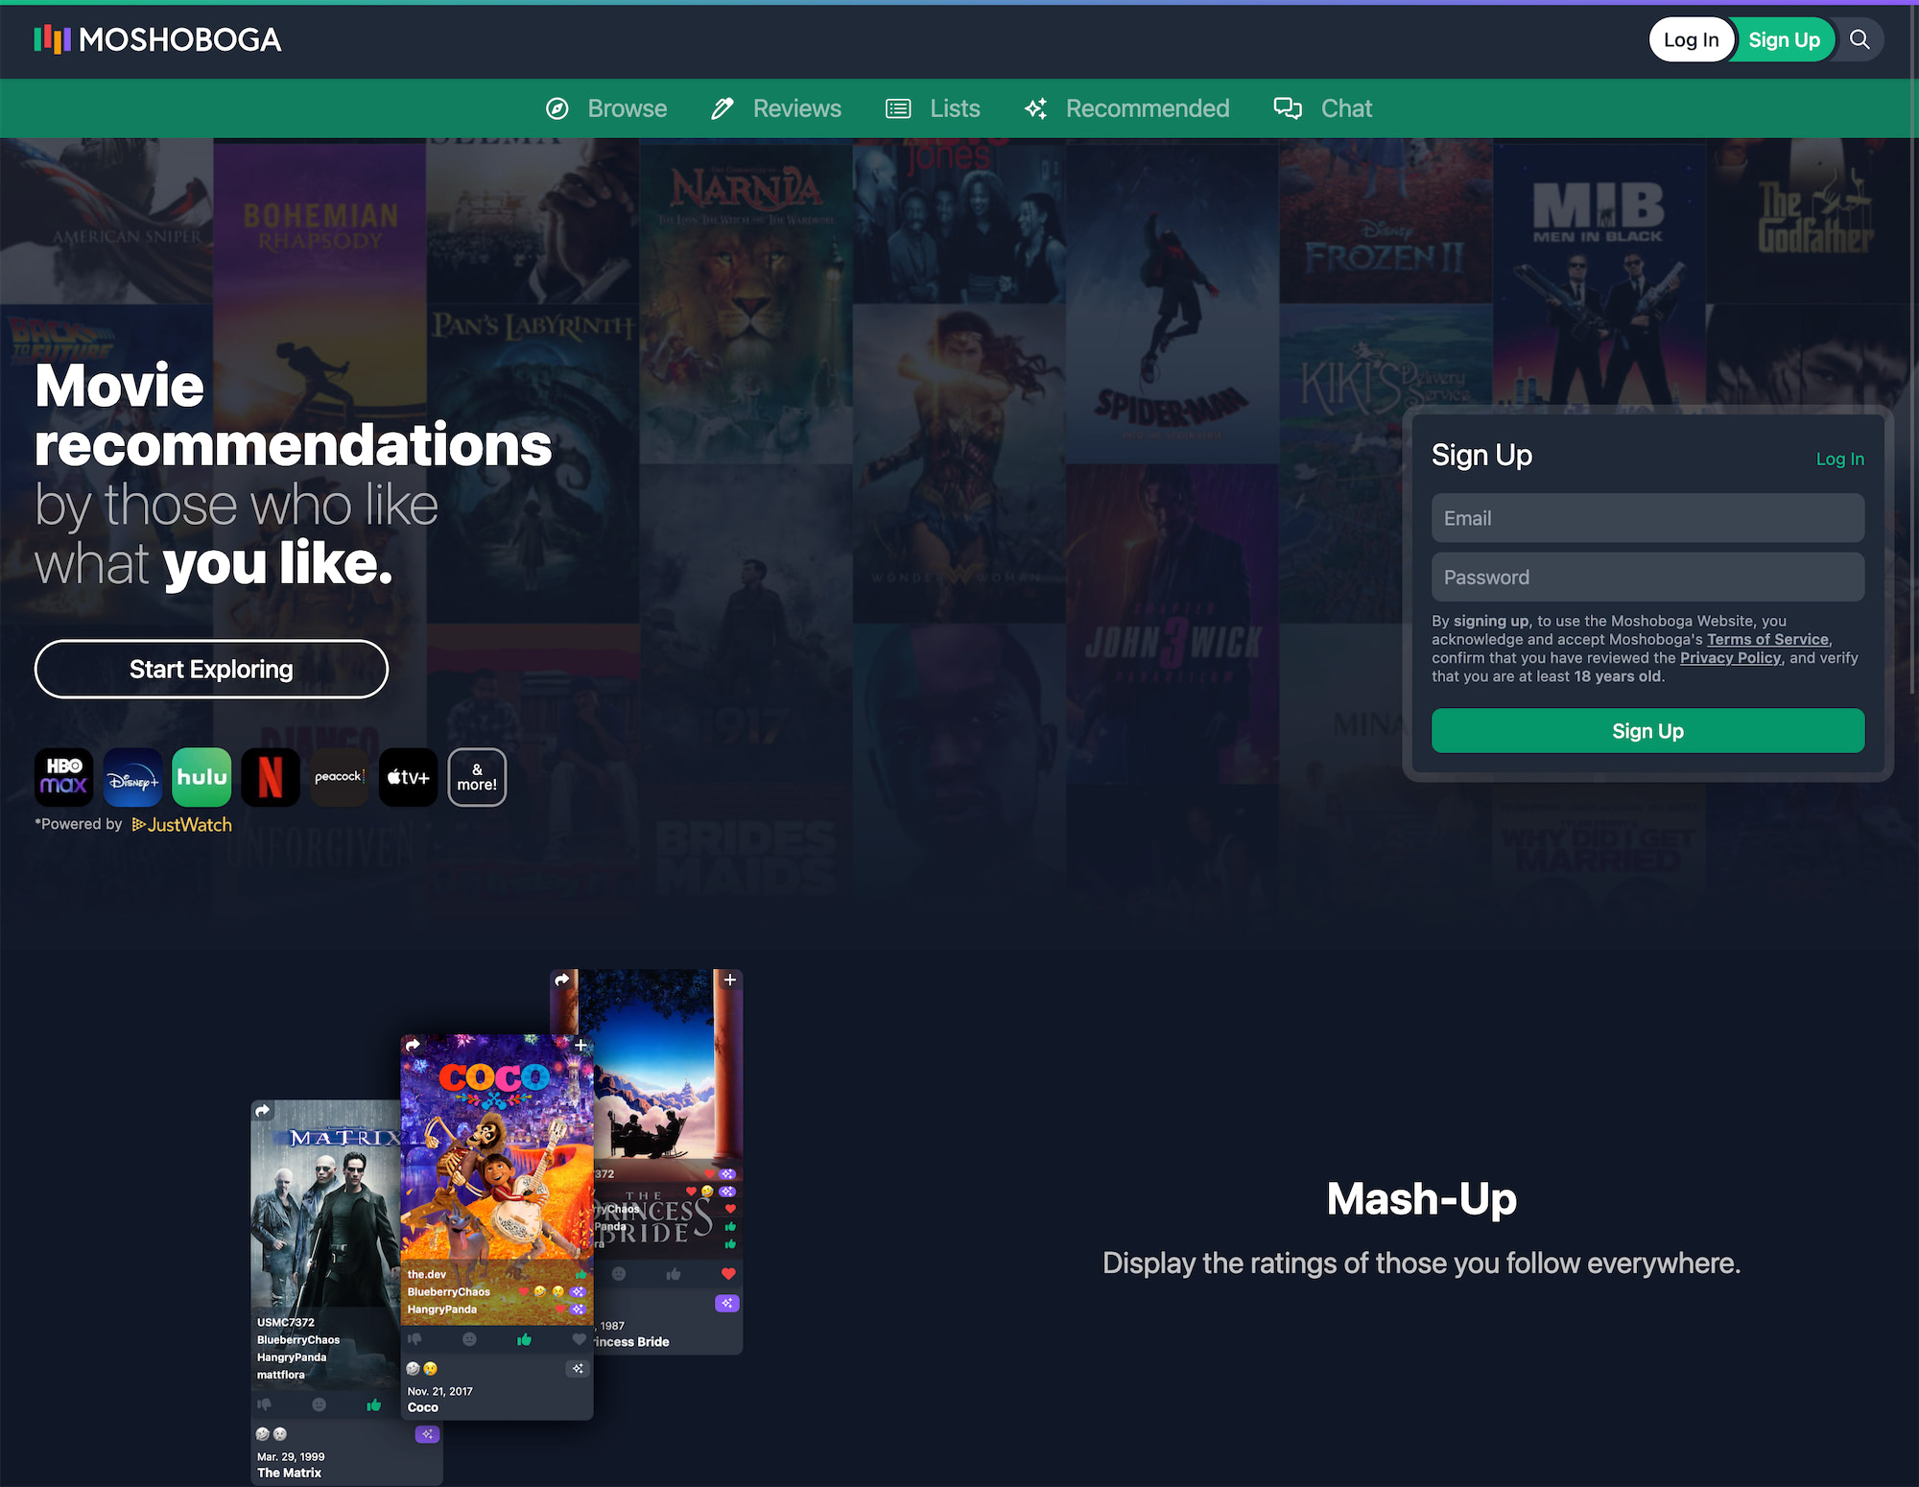Select the Apple TV+ streaming icon
1919x1487 pixels.
(x=409, y=777)
